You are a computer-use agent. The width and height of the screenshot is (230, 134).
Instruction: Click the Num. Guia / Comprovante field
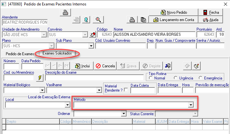[175, 46]
